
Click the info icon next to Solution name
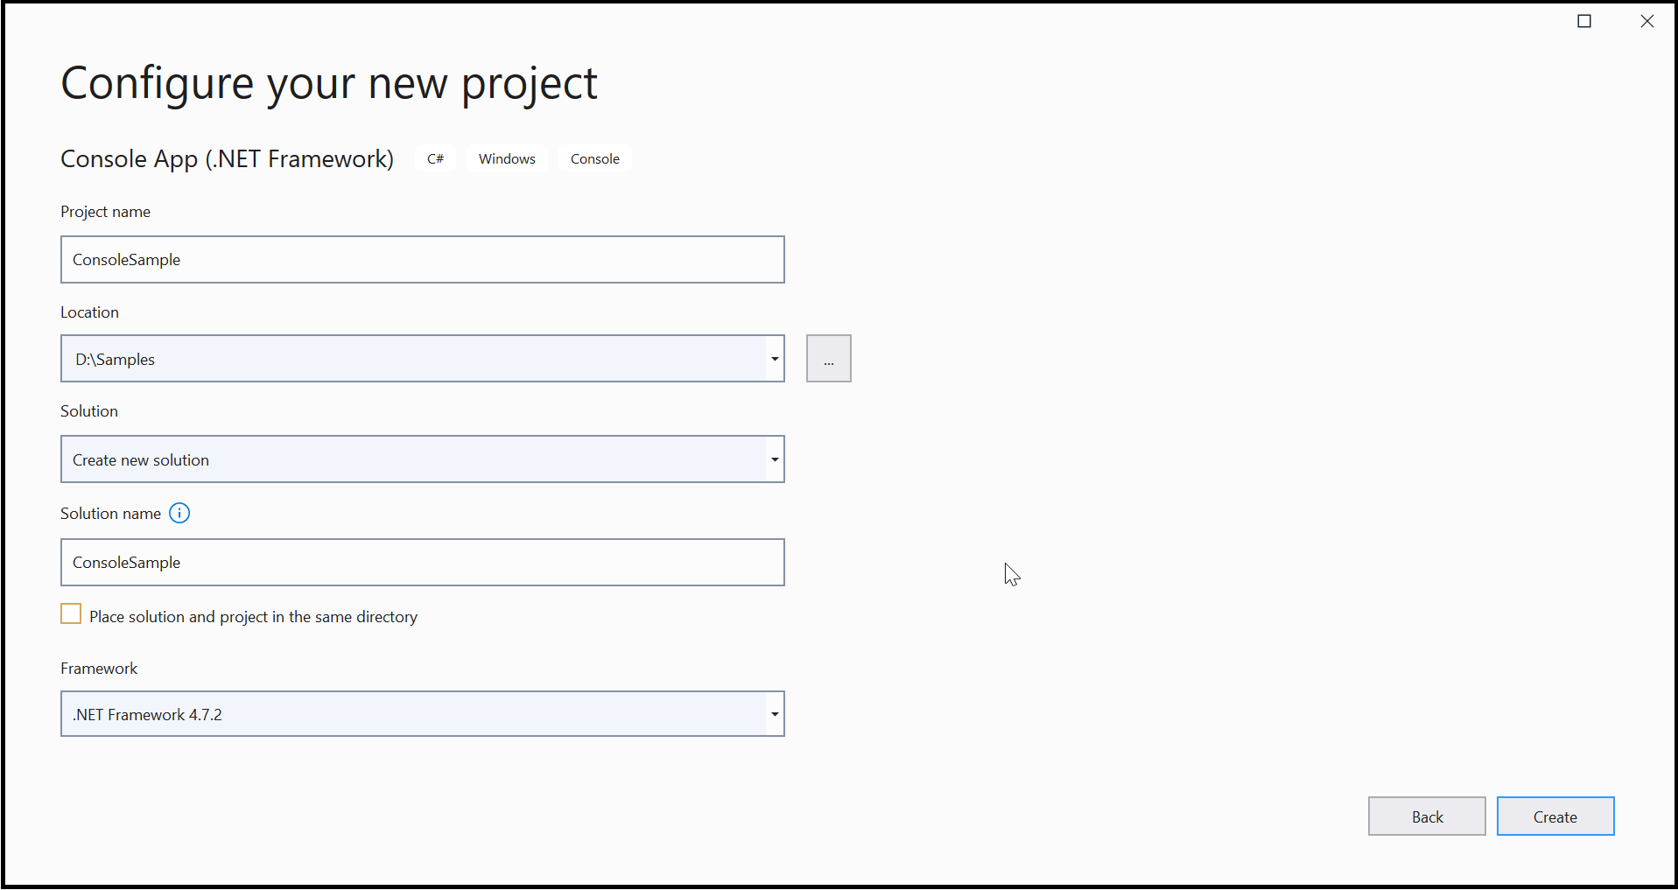(179, 513)
